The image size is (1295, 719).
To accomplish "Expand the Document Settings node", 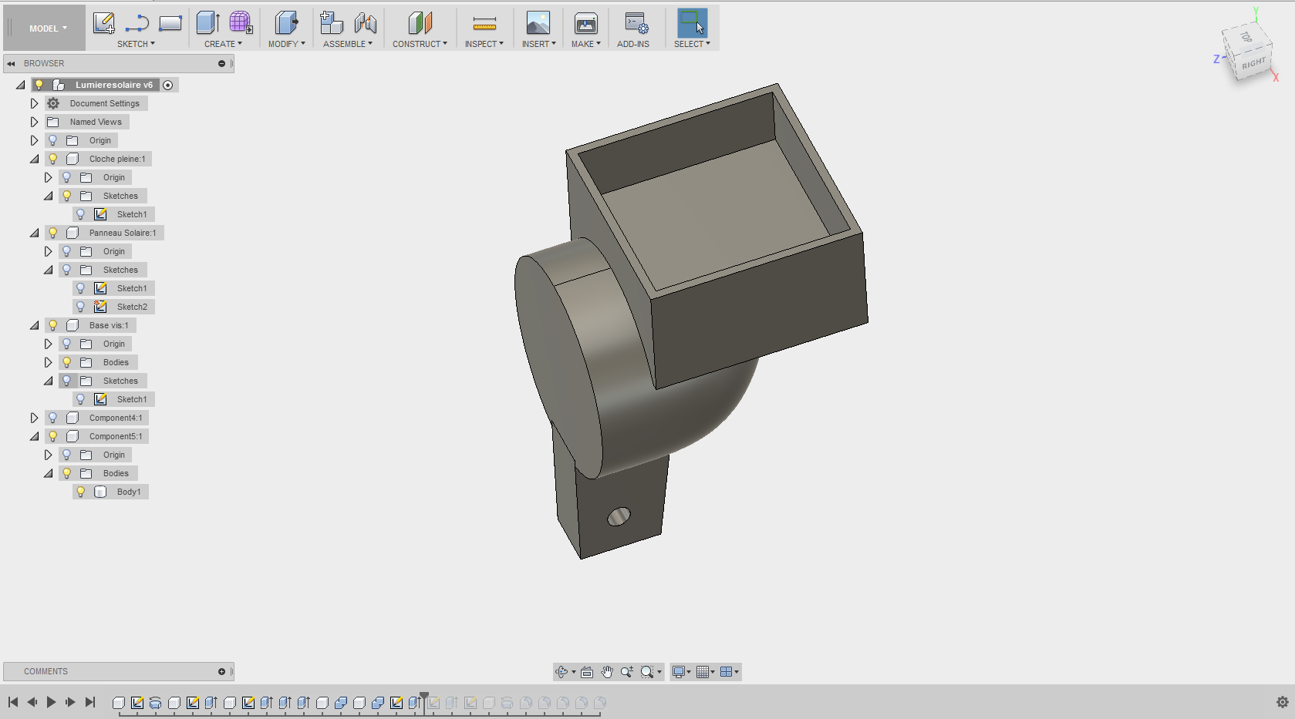I will pyautogui.click(x=34, y=103).
